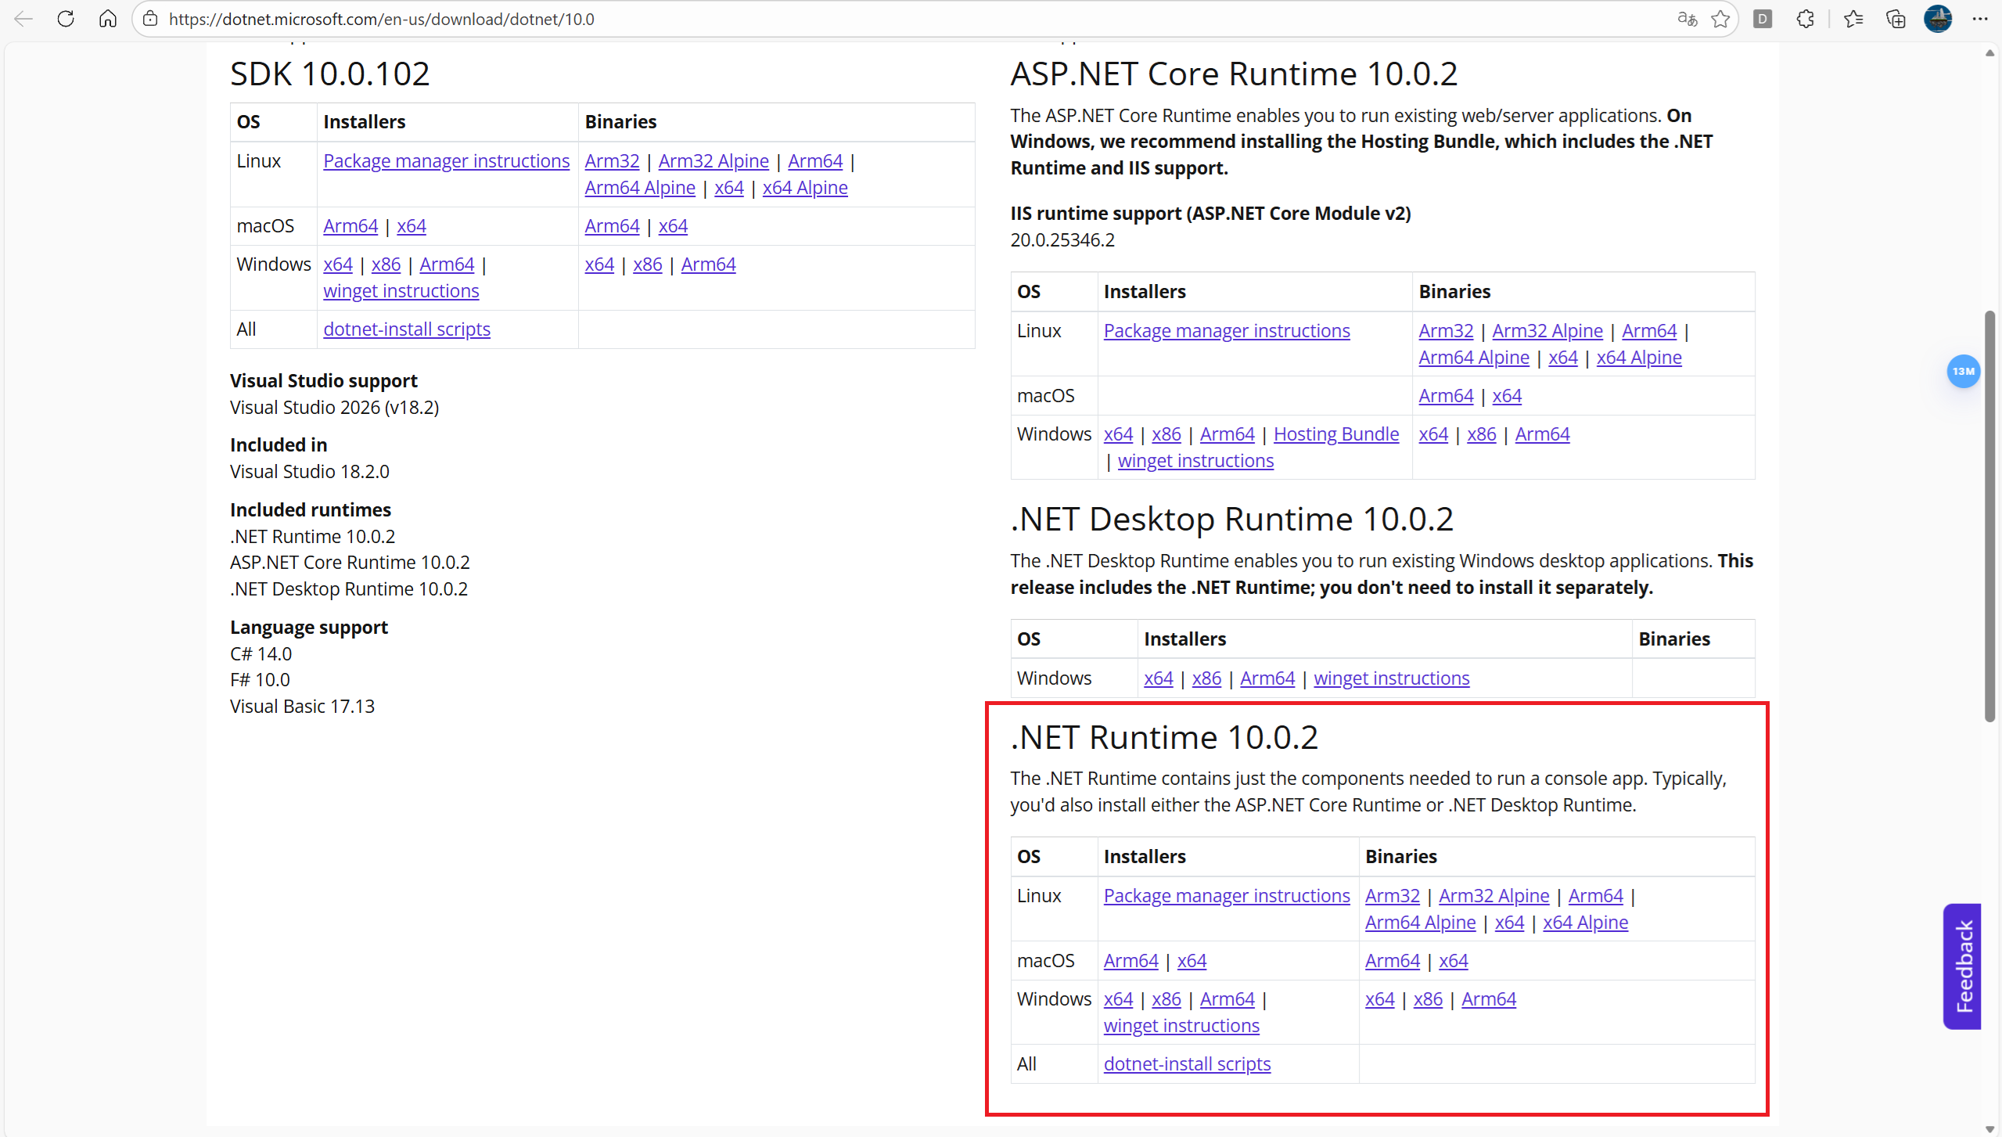Click the blue 13M floating badge
Screen dimensions: 2002x1137
[x=1963, y=371]
